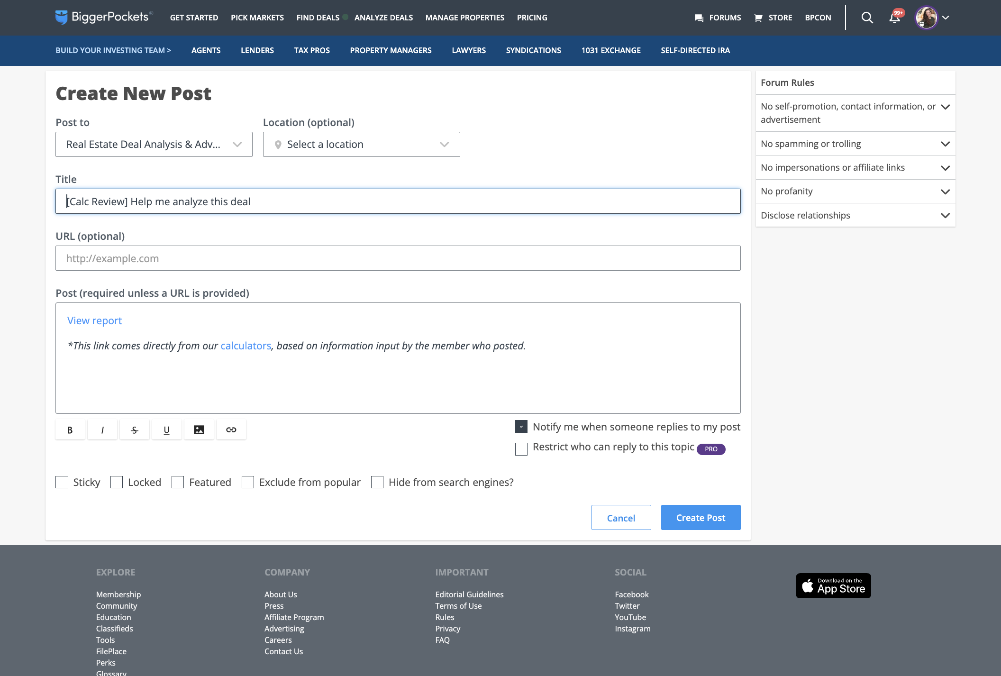This screenshot has height=676, width=1001.
Task: Focus the URL optional input field
Action: tap(398, 258)
